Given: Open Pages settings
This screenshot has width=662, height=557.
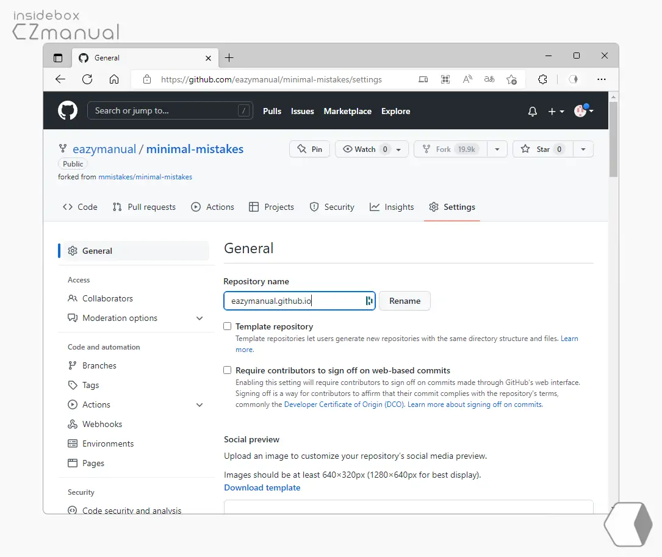Looking at the screenshot, I should point(93,463).
